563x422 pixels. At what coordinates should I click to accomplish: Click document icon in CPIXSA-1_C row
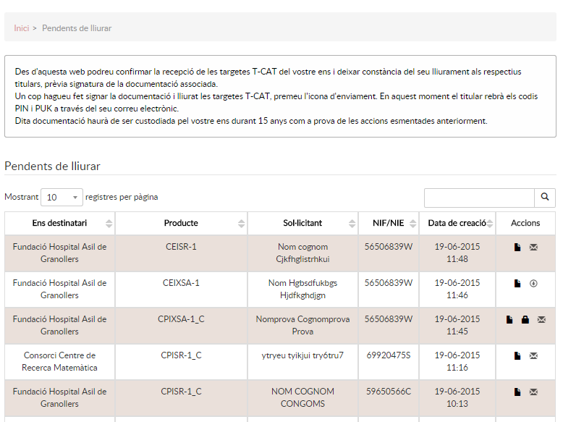coord(509,320)
